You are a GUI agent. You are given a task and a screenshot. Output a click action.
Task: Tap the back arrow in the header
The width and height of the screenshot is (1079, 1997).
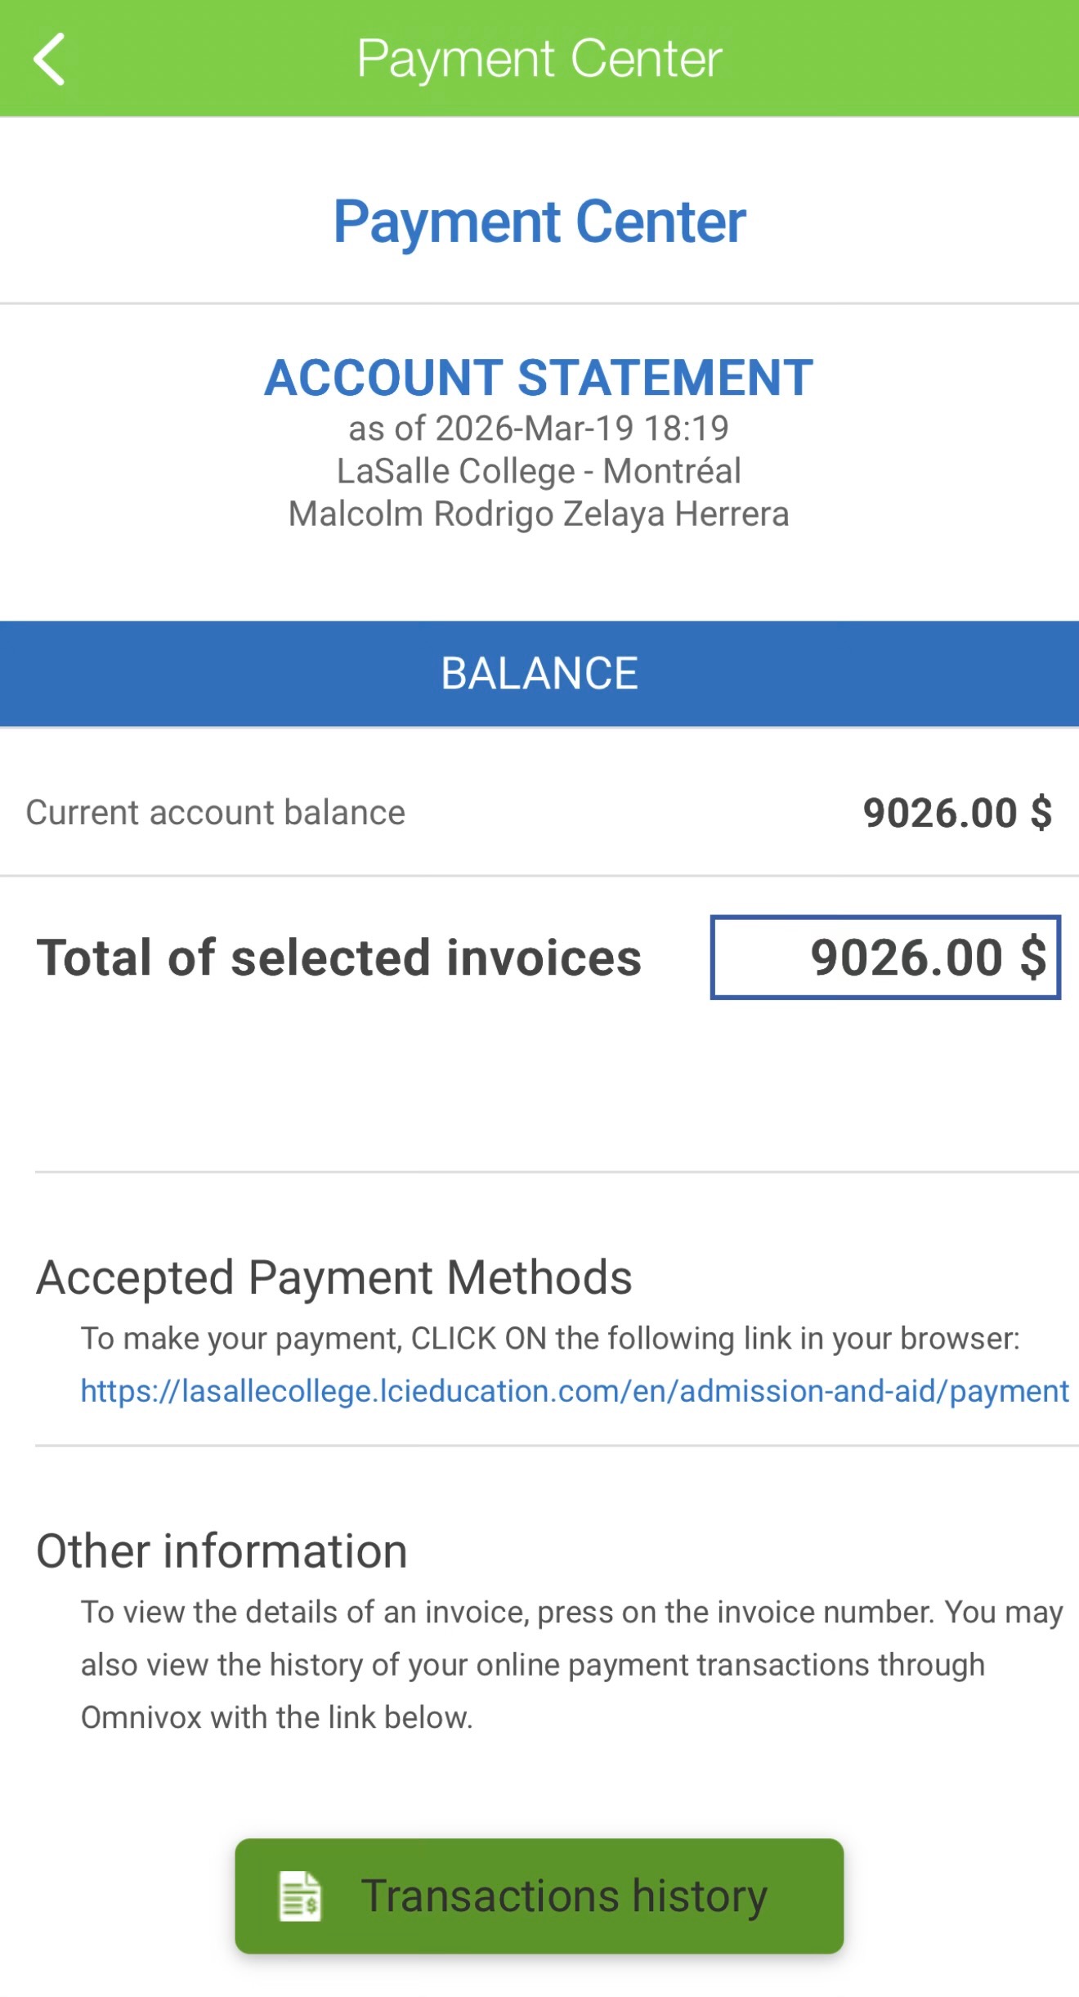click(x=49, y=59)
